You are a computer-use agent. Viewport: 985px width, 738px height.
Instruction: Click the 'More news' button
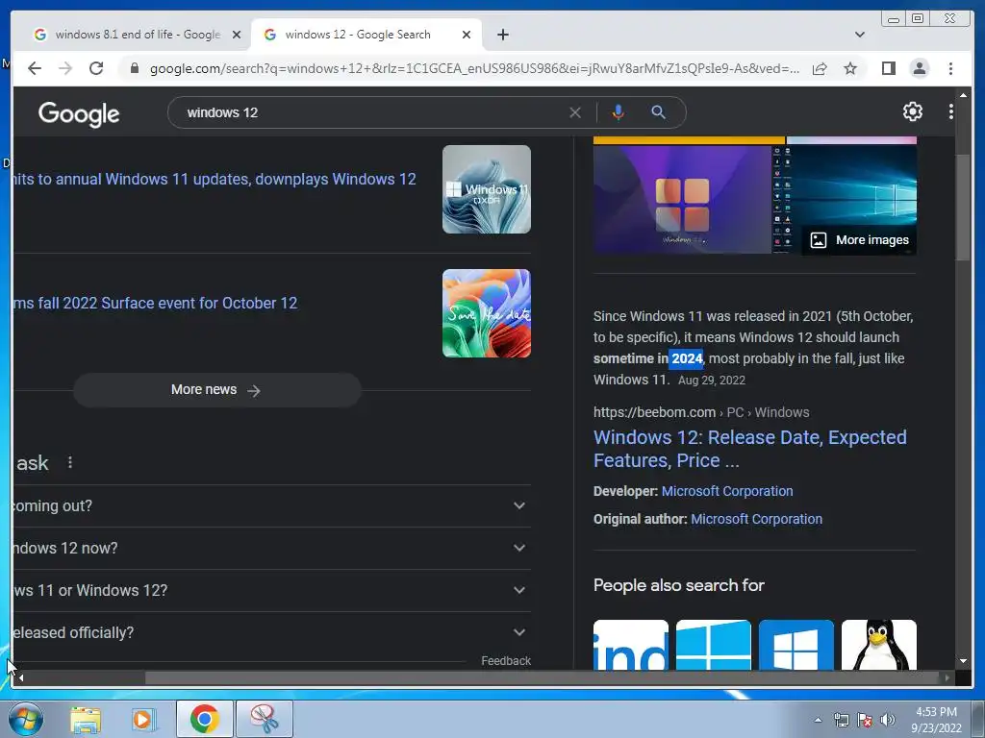click(216, 390)
